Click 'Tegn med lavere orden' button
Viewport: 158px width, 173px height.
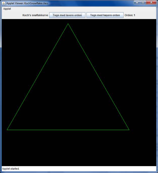pos(67,15)
